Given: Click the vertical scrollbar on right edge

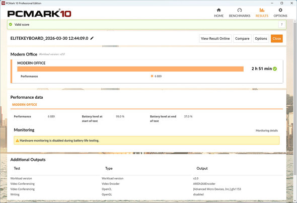Looking at the screenshot, I should pyautogui.click(x=295, y=110).
